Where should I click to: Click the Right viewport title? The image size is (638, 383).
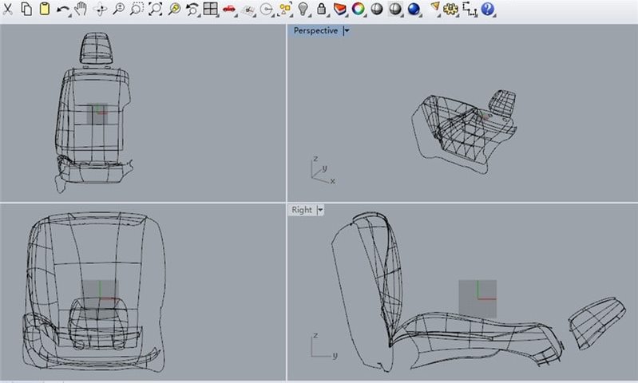[x=302, y=210]
